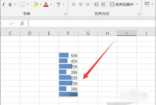156x105 pixels.
Task: Click into the formula bar
Action: 92,23
